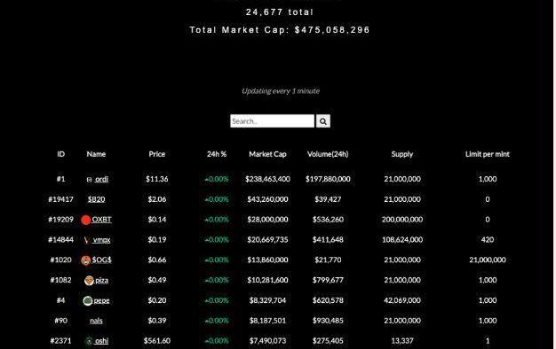Click the red OXBT token icon
Image resolution: width=556 pixels, height=349 pixels.
click(86, 220)
